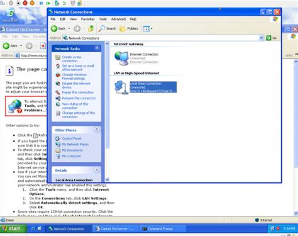
Task: Open Control Panel from Other Places
Action: point(72,138)
